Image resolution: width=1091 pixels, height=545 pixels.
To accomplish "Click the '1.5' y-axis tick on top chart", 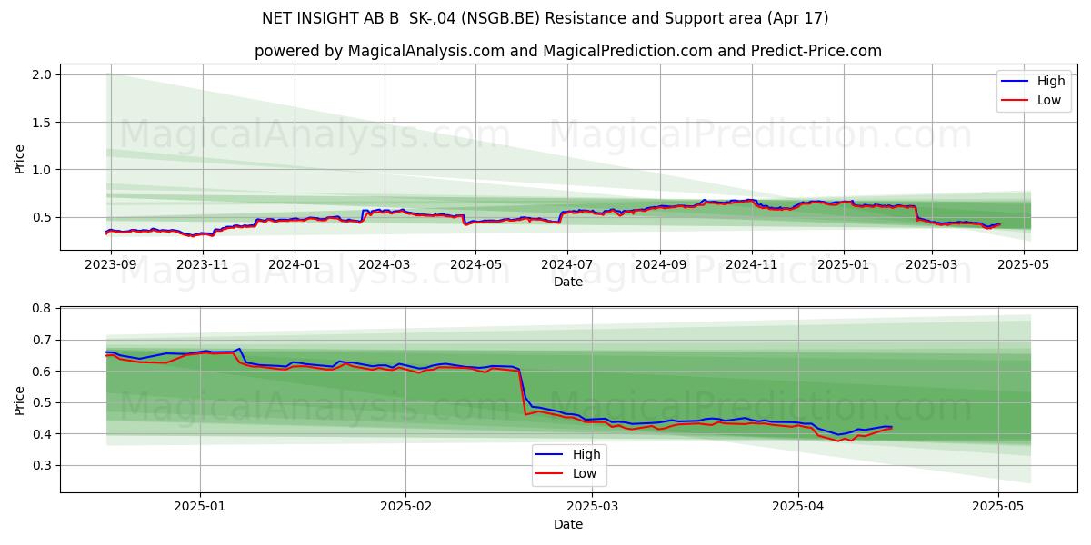I will (x=44, y=123).
